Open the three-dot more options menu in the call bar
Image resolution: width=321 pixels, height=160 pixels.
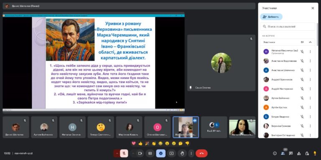tap(191, 153)
